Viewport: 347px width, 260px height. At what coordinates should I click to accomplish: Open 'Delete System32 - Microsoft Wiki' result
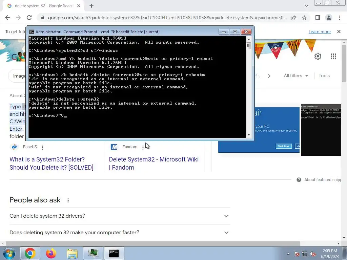pyautogui.click(x=154, y=164)
